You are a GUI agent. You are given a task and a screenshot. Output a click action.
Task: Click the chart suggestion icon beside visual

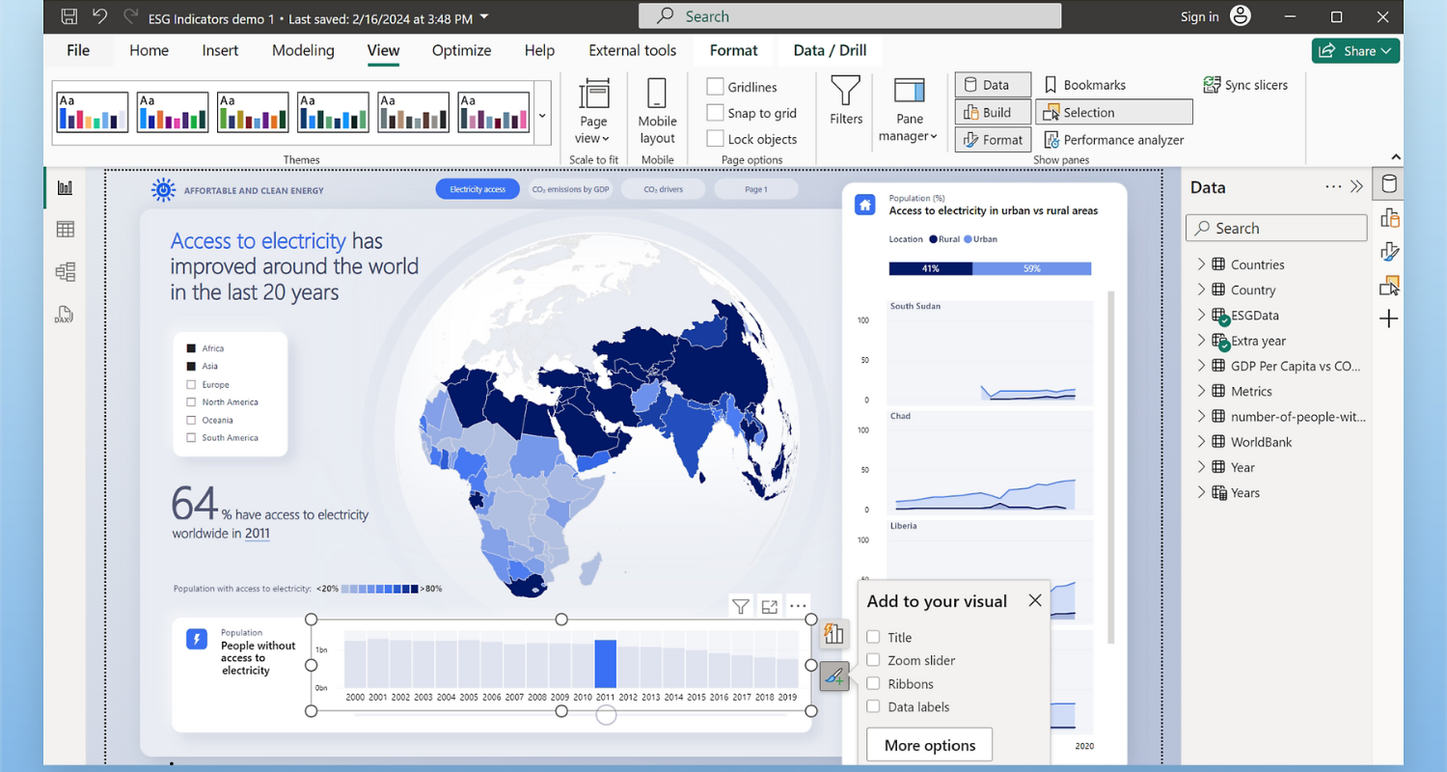point(834,634)
